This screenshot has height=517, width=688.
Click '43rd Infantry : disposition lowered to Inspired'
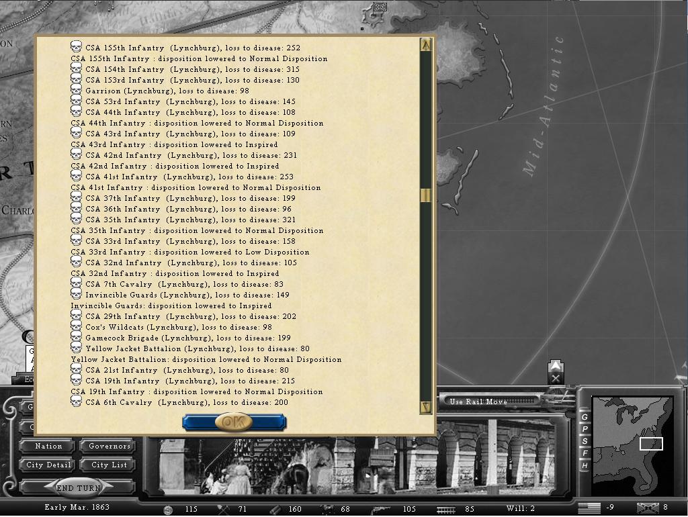174,144
